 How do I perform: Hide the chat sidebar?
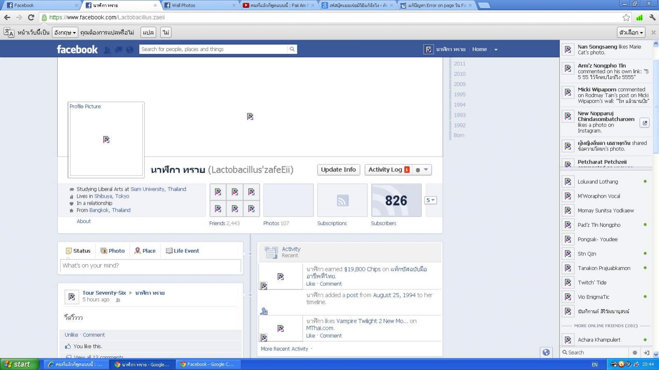(646, 353)
